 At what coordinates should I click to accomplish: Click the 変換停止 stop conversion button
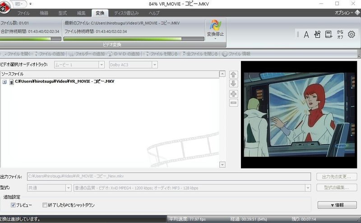click(215, 30)
